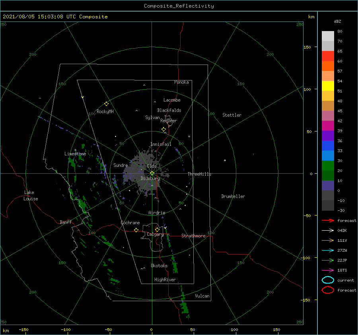Click the Strathmore label

pyautogui.click(x=193, y=236)
